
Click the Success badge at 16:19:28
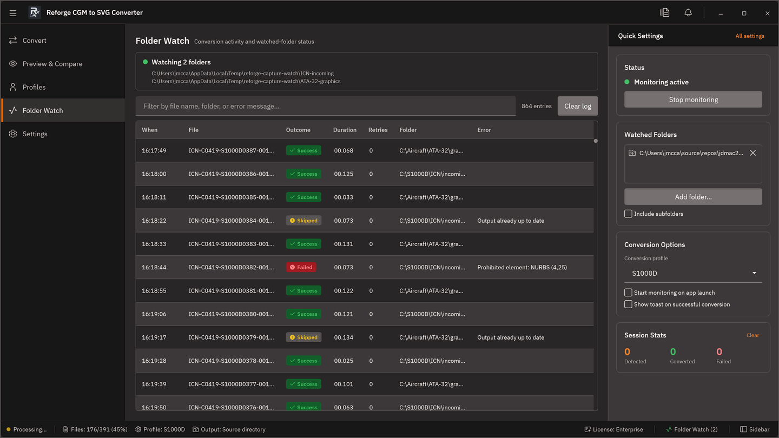[303, 361]
